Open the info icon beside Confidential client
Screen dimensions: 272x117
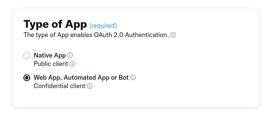coord(90,86)
